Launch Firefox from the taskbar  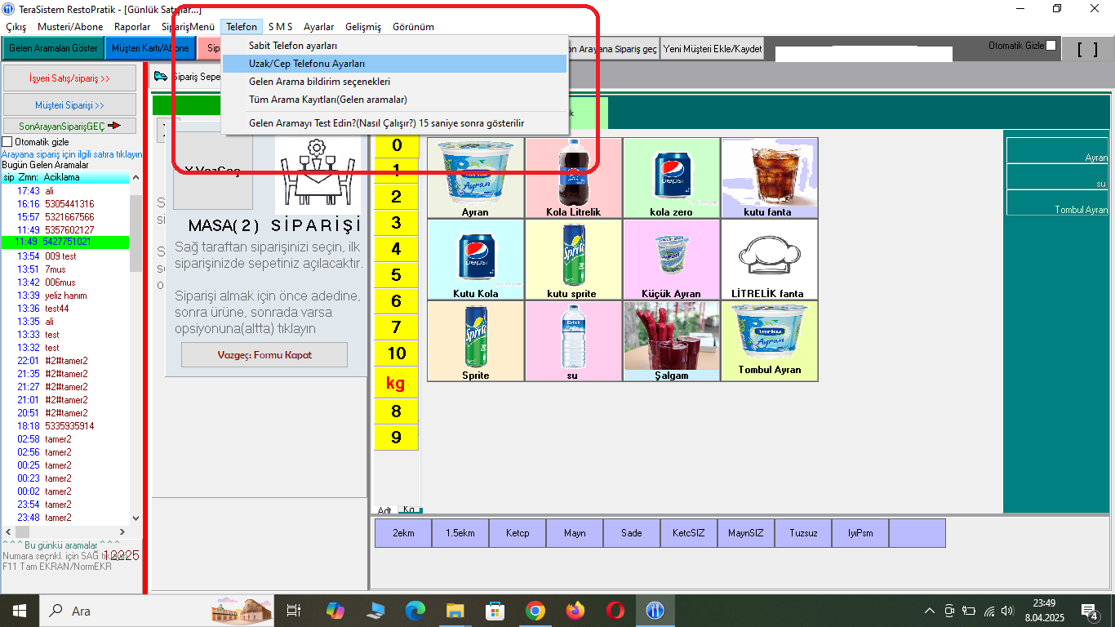coord(575,611)
